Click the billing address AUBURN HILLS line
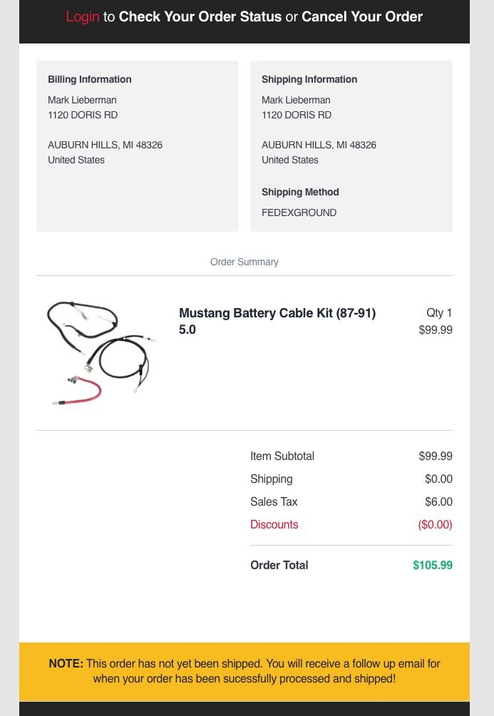The width and height of the screenshot is (494, 716). click(x=105, y=145)
